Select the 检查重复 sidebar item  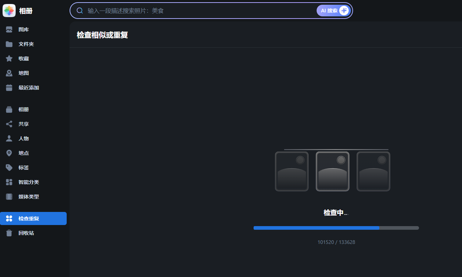(x=33, y=218)
